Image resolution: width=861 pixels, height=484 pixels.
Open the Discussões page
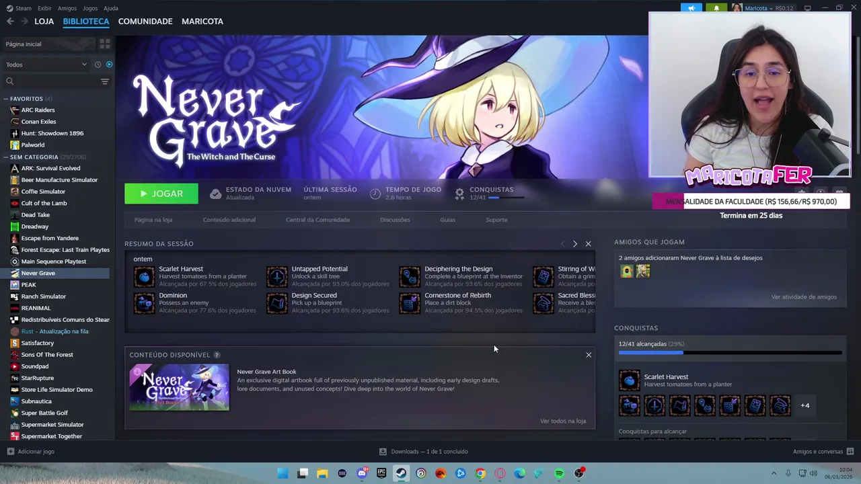pos(395,220)
